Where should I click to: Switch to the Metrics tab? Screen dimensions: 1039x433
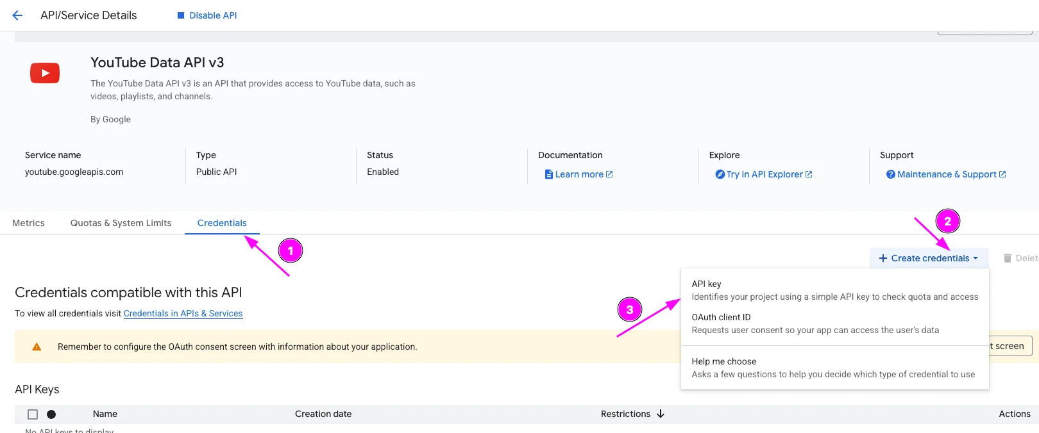[28, 223]
